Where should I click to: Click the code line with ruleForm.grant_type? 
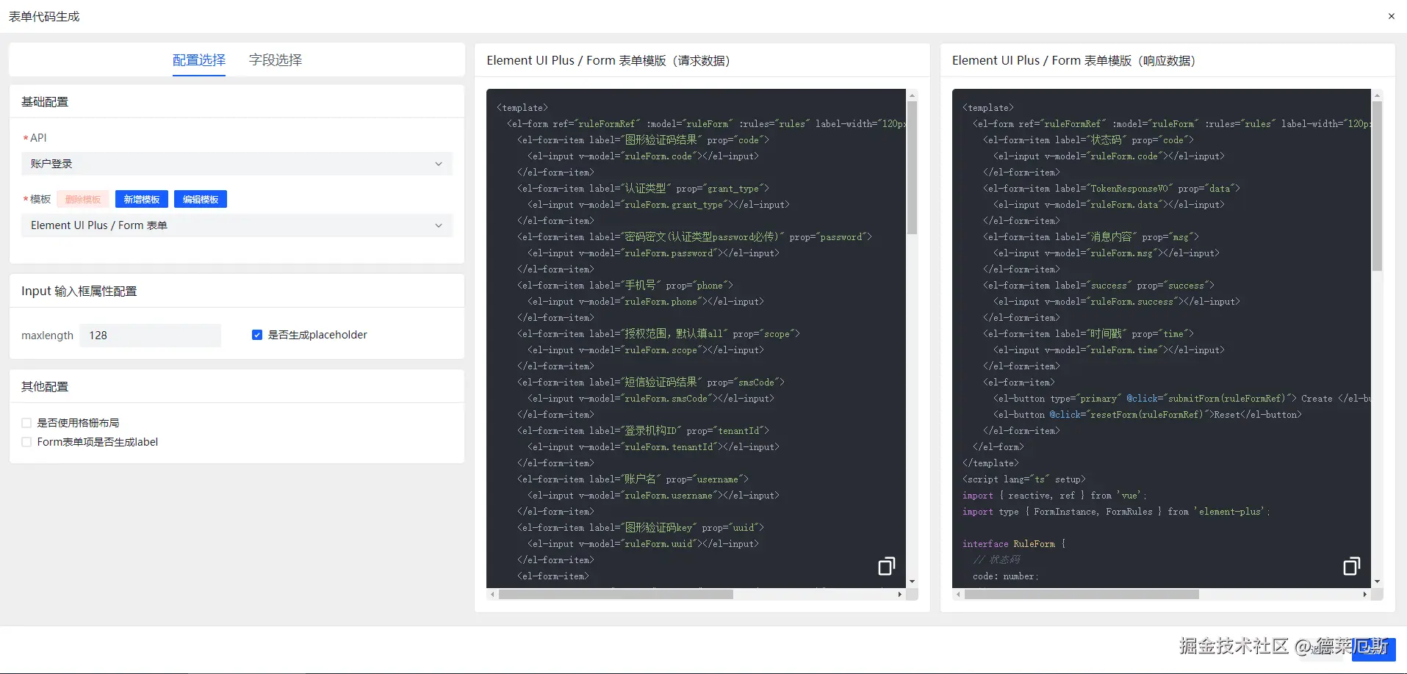658,205
